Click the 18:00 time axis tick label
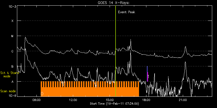217x108 pixels. tap(146, 100)
